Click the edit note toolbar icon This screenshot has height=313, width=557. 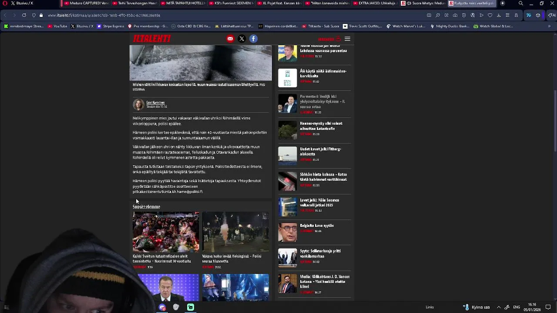click(x=446, y=15)
